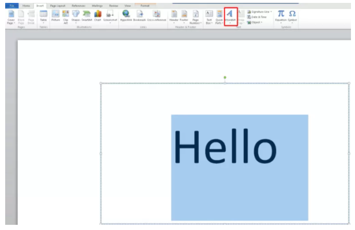Insert a Chart
The width and height of the screenshot is (355, 230).
pos(97,16)
